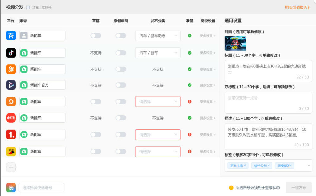316x196 pixels.
Task: Click the Xiaohongshu platform icon
Action: [11, 118]
